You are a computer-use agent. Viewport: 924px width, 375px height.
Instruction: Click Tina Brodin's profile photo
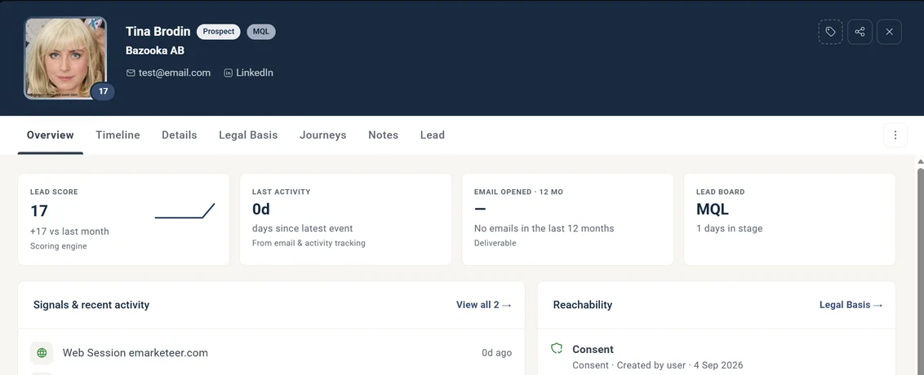[x=65, y=58]
